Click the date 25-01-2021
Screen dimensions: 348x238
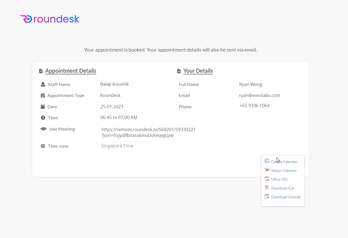pos(112,107)
